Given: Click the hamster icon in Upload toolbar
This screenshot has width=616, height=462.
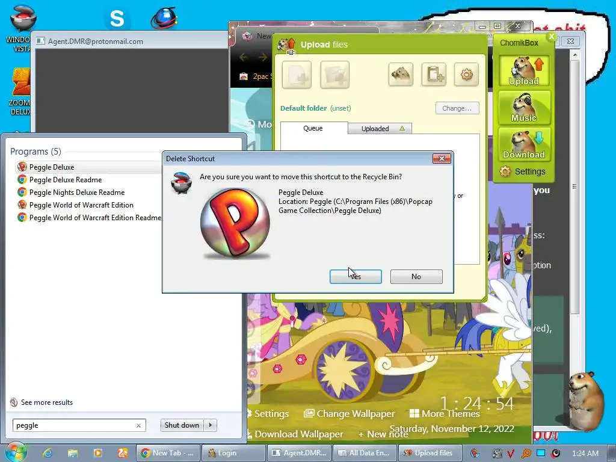Looking at the screenshot, I should pos(401,74).
